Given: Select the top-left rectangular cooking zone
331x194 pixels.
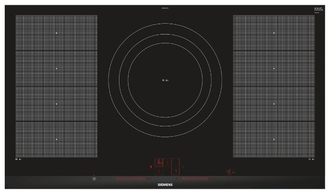Looking at the screenshot, I should [x=56, y=33].
